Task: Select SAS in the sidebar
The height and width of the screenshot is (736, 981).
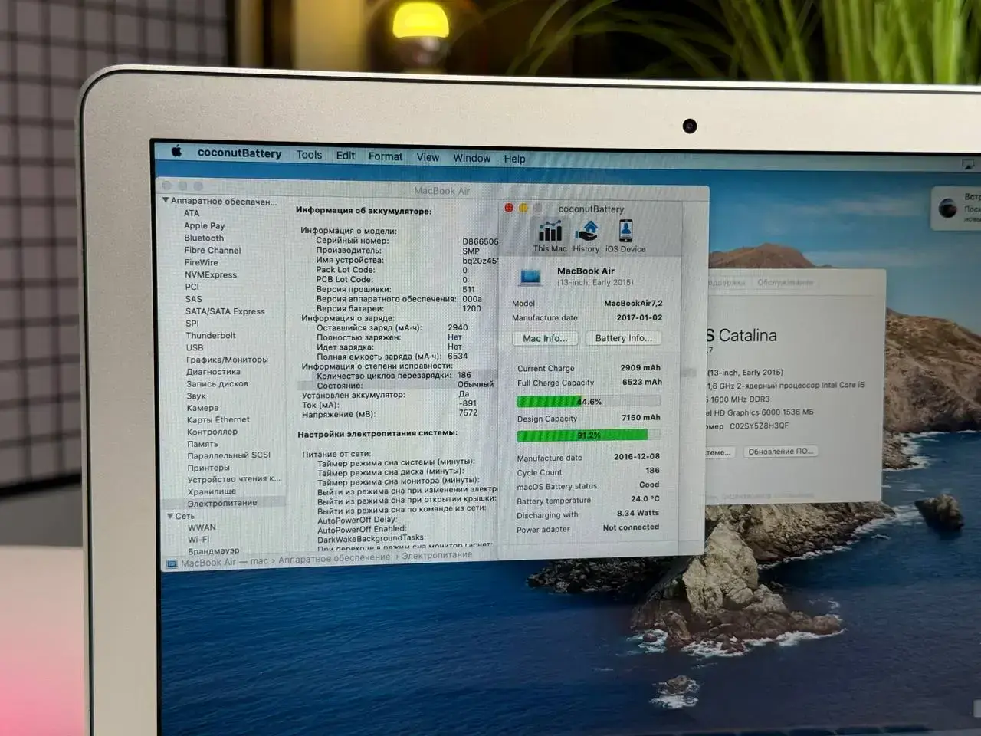Action: tap(194, 299)
